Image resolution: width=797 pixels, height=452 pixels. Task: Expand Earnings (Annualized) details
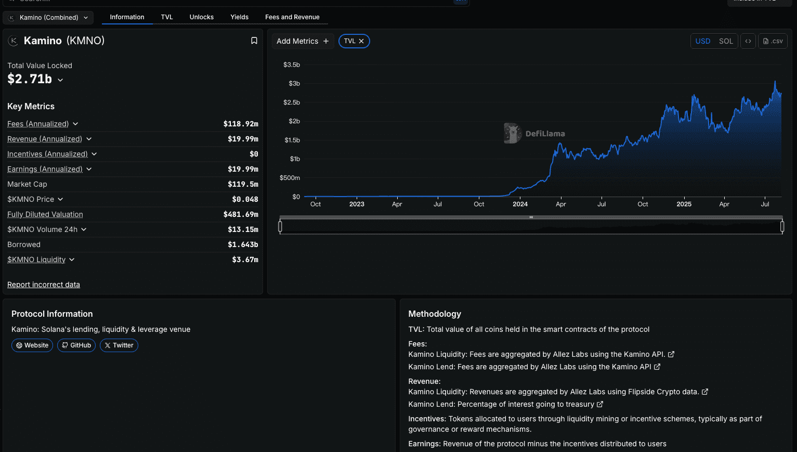89,169
